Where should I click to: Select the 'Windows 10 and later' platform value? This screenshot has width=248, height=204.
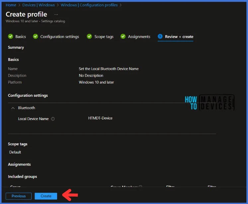[x=96, y=82]
